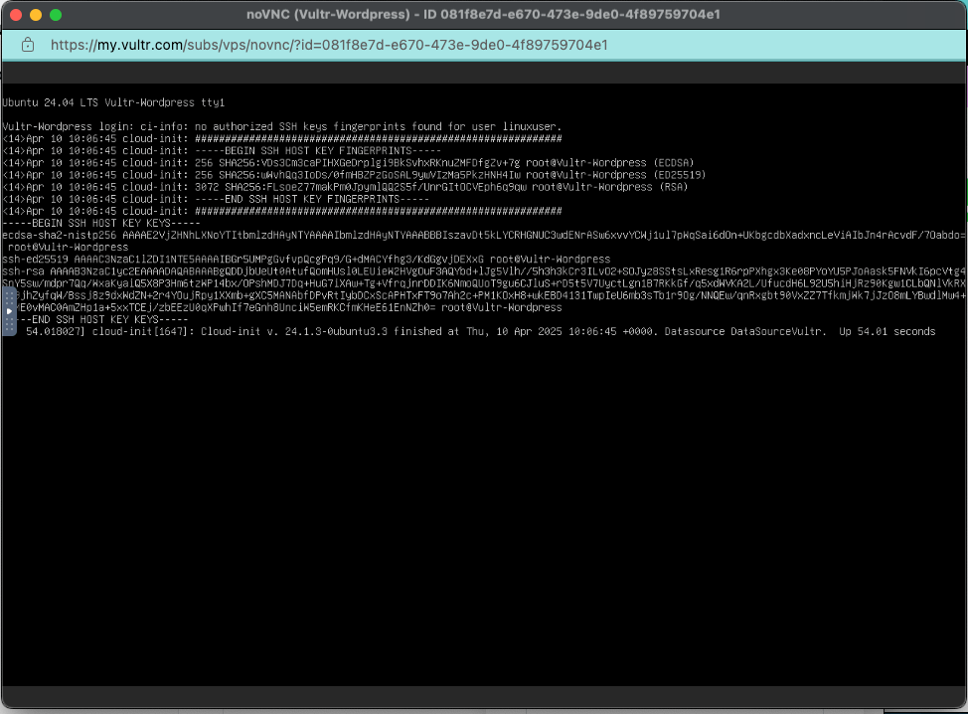Click the 'Ubuntu 24.04 LTS Vultr-Wordpress tty1' line
The width and height of the screenshot is (968, 714).
[x=113, y=102]
